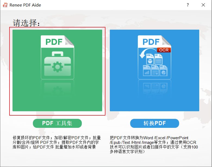Close the Renee PDF Aide window
This screenshot has height=167, width=212.
[203, 5]
